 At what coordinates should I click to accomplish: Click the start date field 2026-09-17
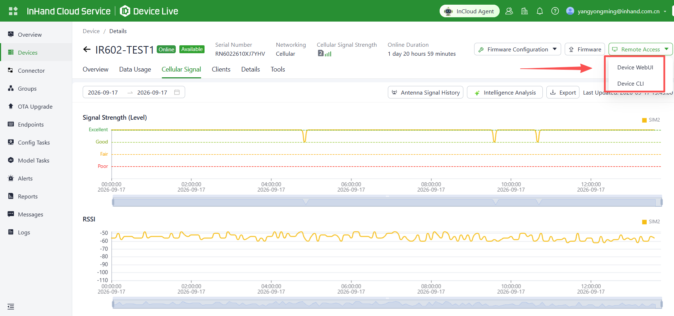click(103, 92)
